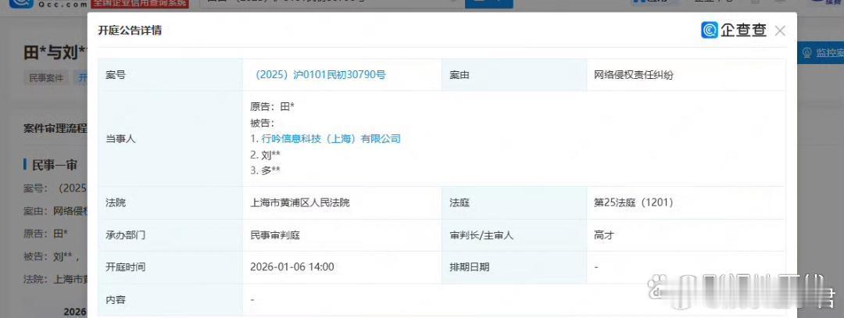Click the 案件审理流程 heading behind dialog
The image size is (844, 318).
coord(55,129)
